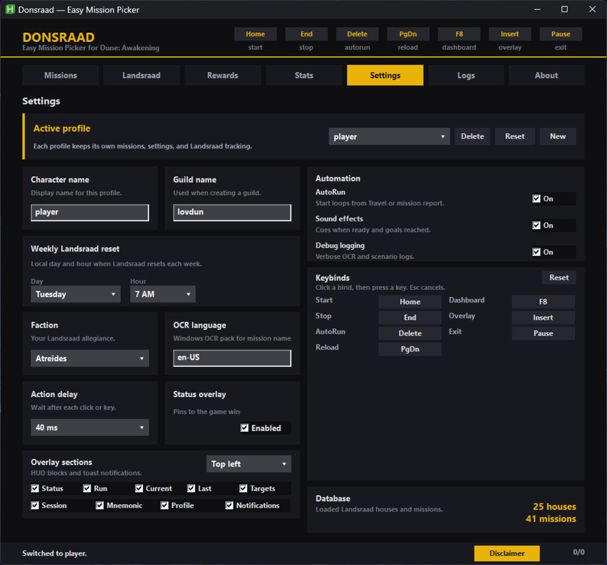Rebind the Overlay key showing Insert
The width and height of the screenshot is (607, 565).
tap(543, 318)
